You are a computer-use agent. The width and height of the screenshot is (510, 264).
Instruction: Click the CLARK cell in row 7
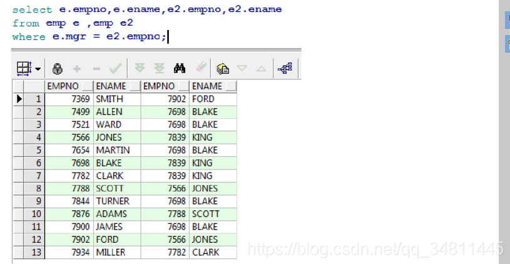[x=117, y=176]
